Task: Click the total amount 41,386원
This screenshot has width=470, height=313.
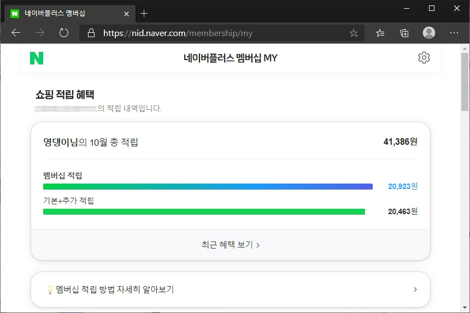Action: point(400,141)
